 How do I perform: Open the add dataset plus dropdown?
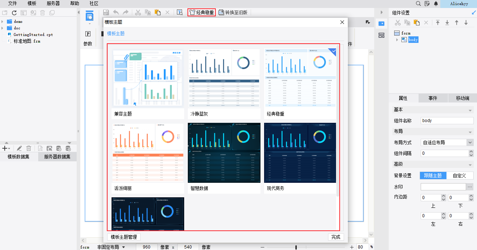click(6, 148)
